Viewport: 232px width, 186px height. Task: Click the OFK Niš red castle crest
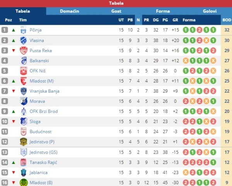24,71
